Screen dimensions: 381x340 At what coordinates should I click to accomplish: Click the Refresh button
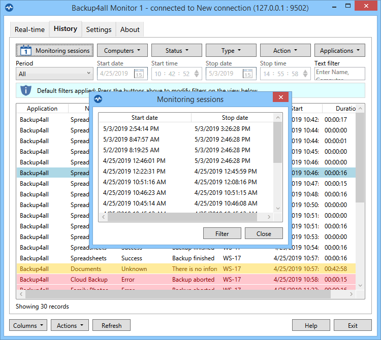point(111,325)
